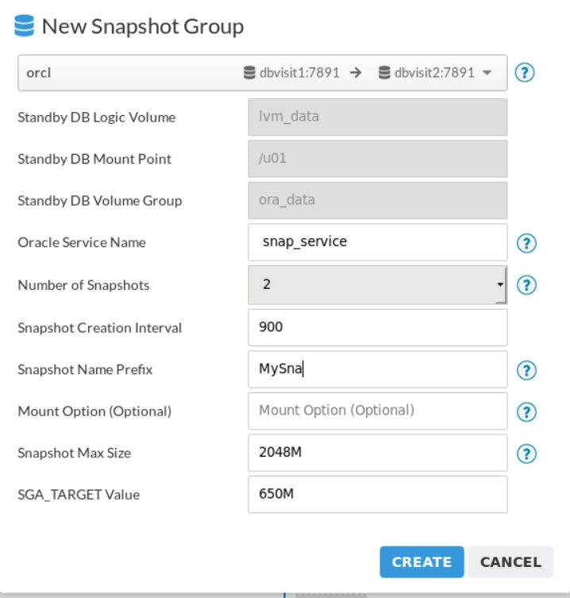Select the SGA_TARGET Value input
The height and width of the screenshot is (598, 570).
coord(377,494)
